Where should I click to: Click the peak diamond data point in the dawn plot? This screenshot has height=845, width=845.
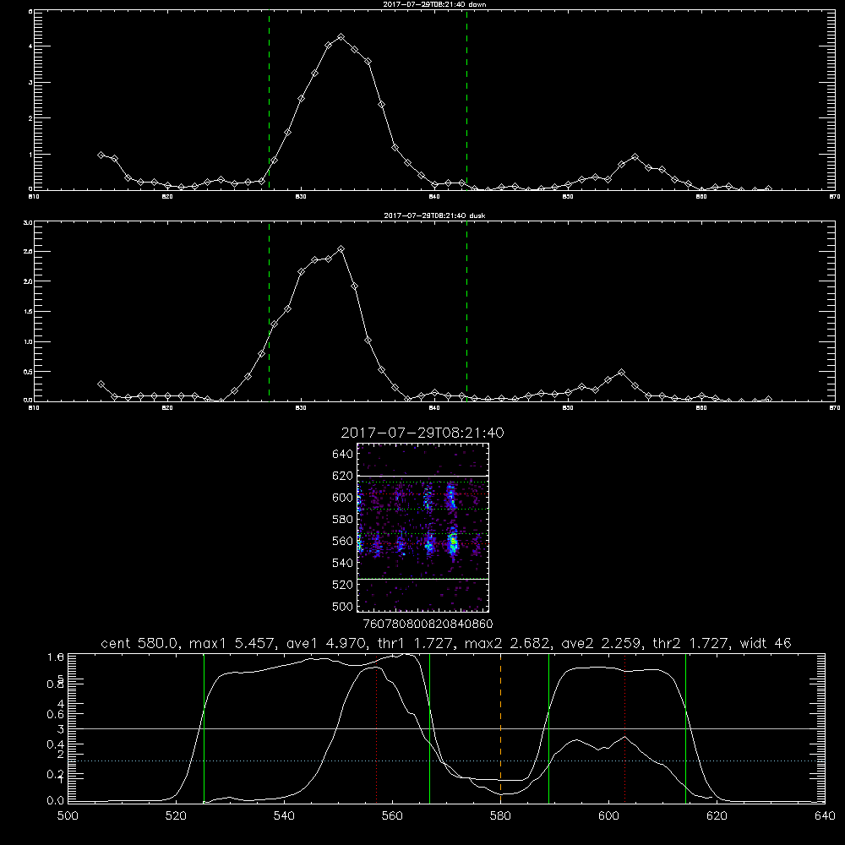coord(341,36)
